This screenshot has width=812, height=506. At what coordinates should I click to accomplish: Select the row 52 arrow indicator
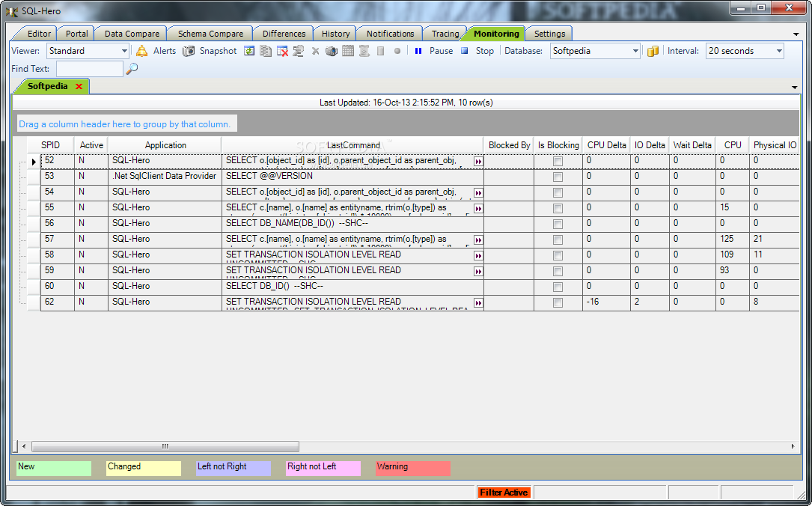coord(34,162)
